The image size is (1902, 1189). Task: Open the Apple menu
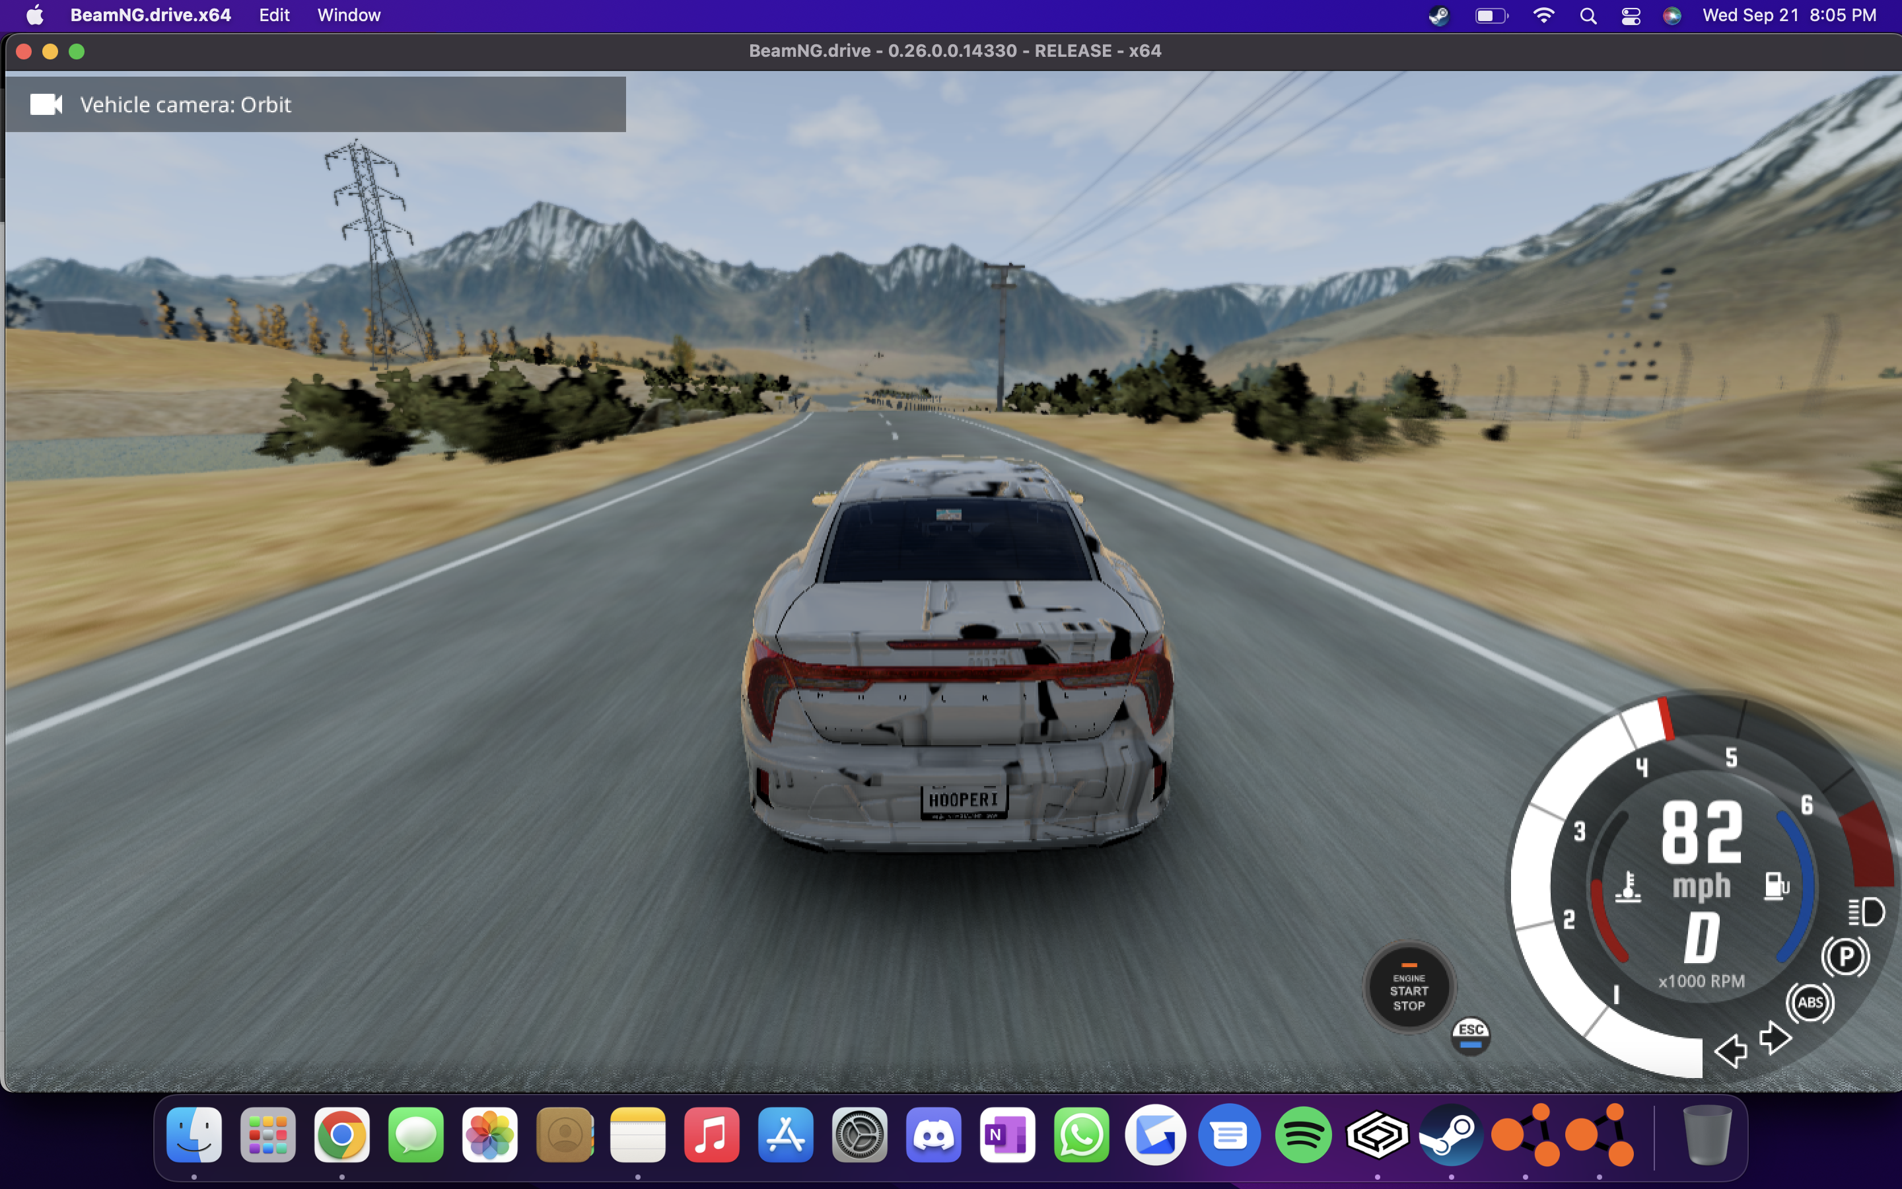coord(34,15)
